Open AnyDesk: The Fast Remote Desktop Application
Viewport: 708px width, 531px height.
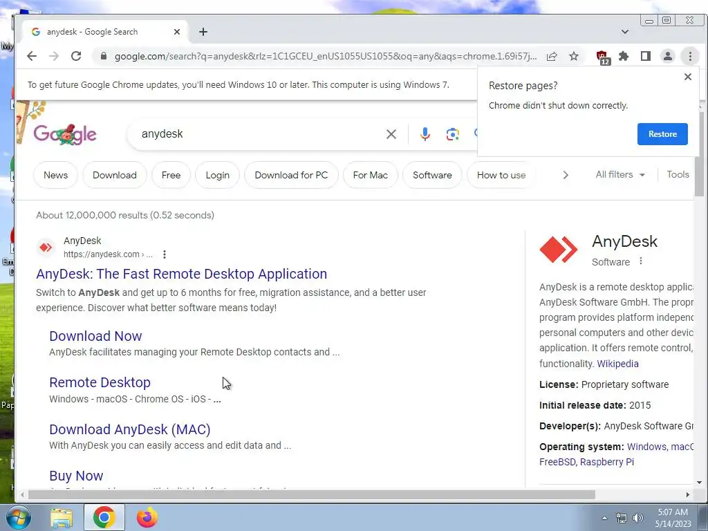pyautogui.click(x=182, y=274)
